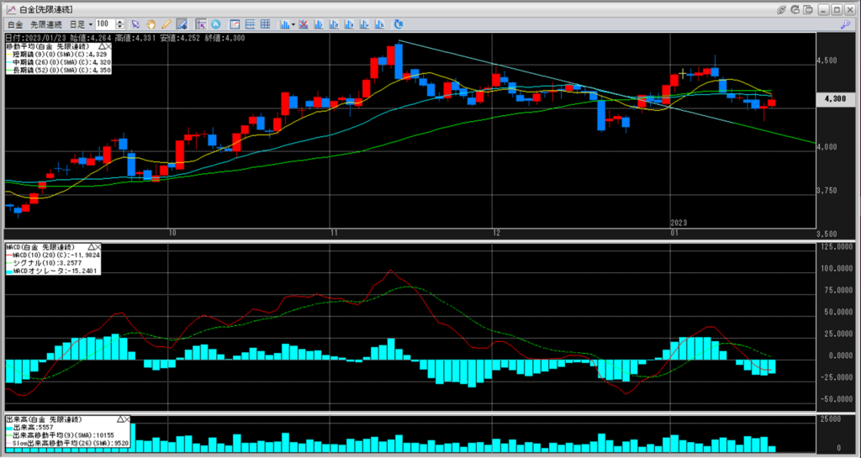Click the chart icon left of the window title
The image size is (861, 458).
click(10, 9)
